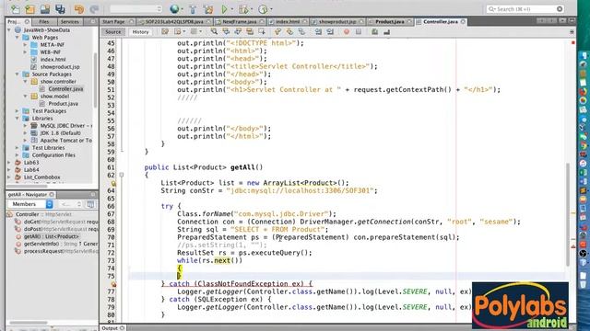
Task: Open the Files panel tab
Action: pos(44,22)
